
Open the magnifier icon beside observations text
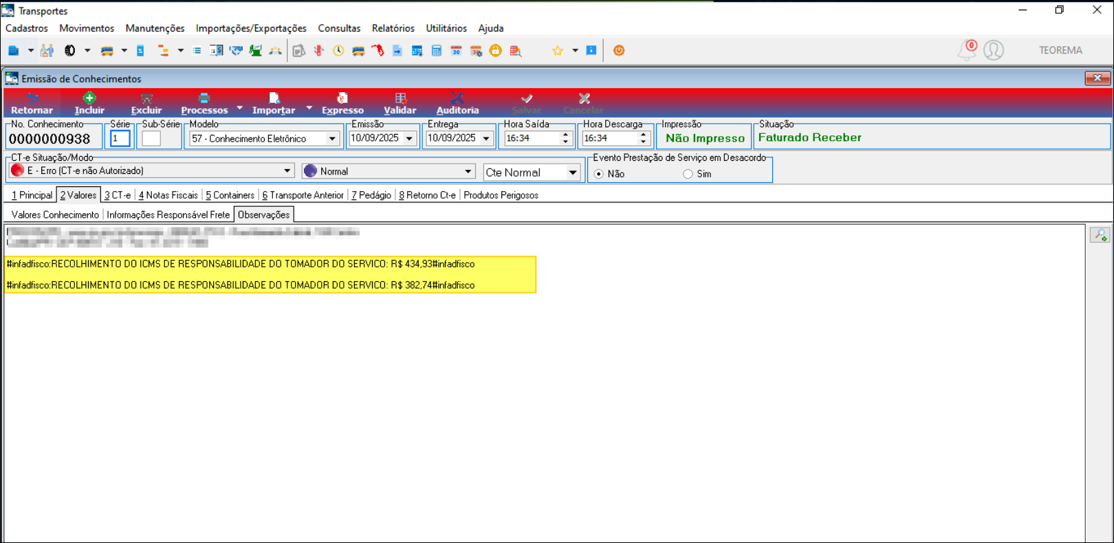1100,236
